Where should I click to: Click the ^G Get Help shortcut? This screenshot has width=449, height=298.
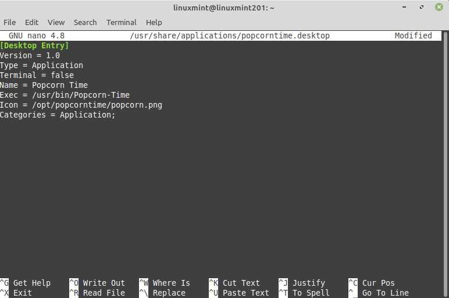pyautogui.click(x=25, y=283)
